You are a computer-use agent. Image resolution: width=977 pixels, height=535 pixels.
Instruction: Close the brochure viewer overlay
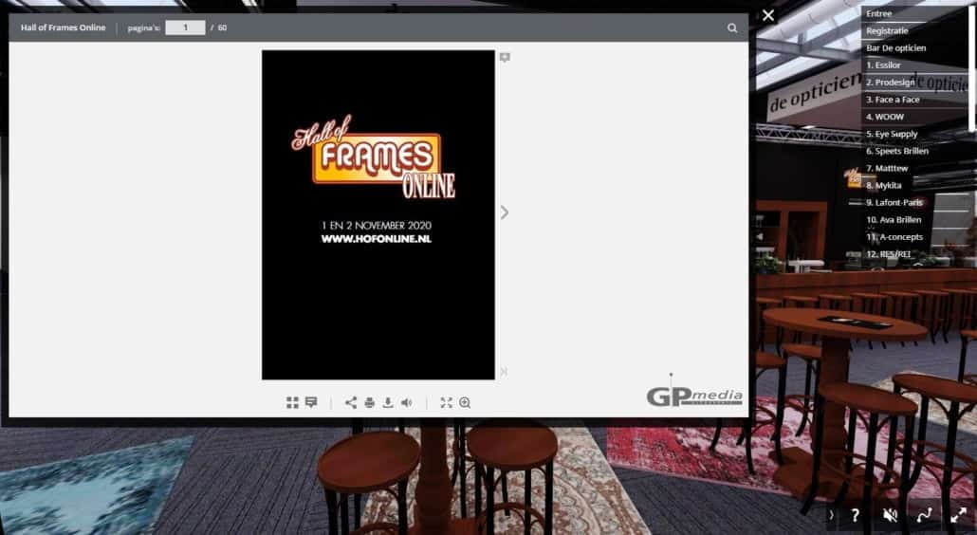point(768,15)
